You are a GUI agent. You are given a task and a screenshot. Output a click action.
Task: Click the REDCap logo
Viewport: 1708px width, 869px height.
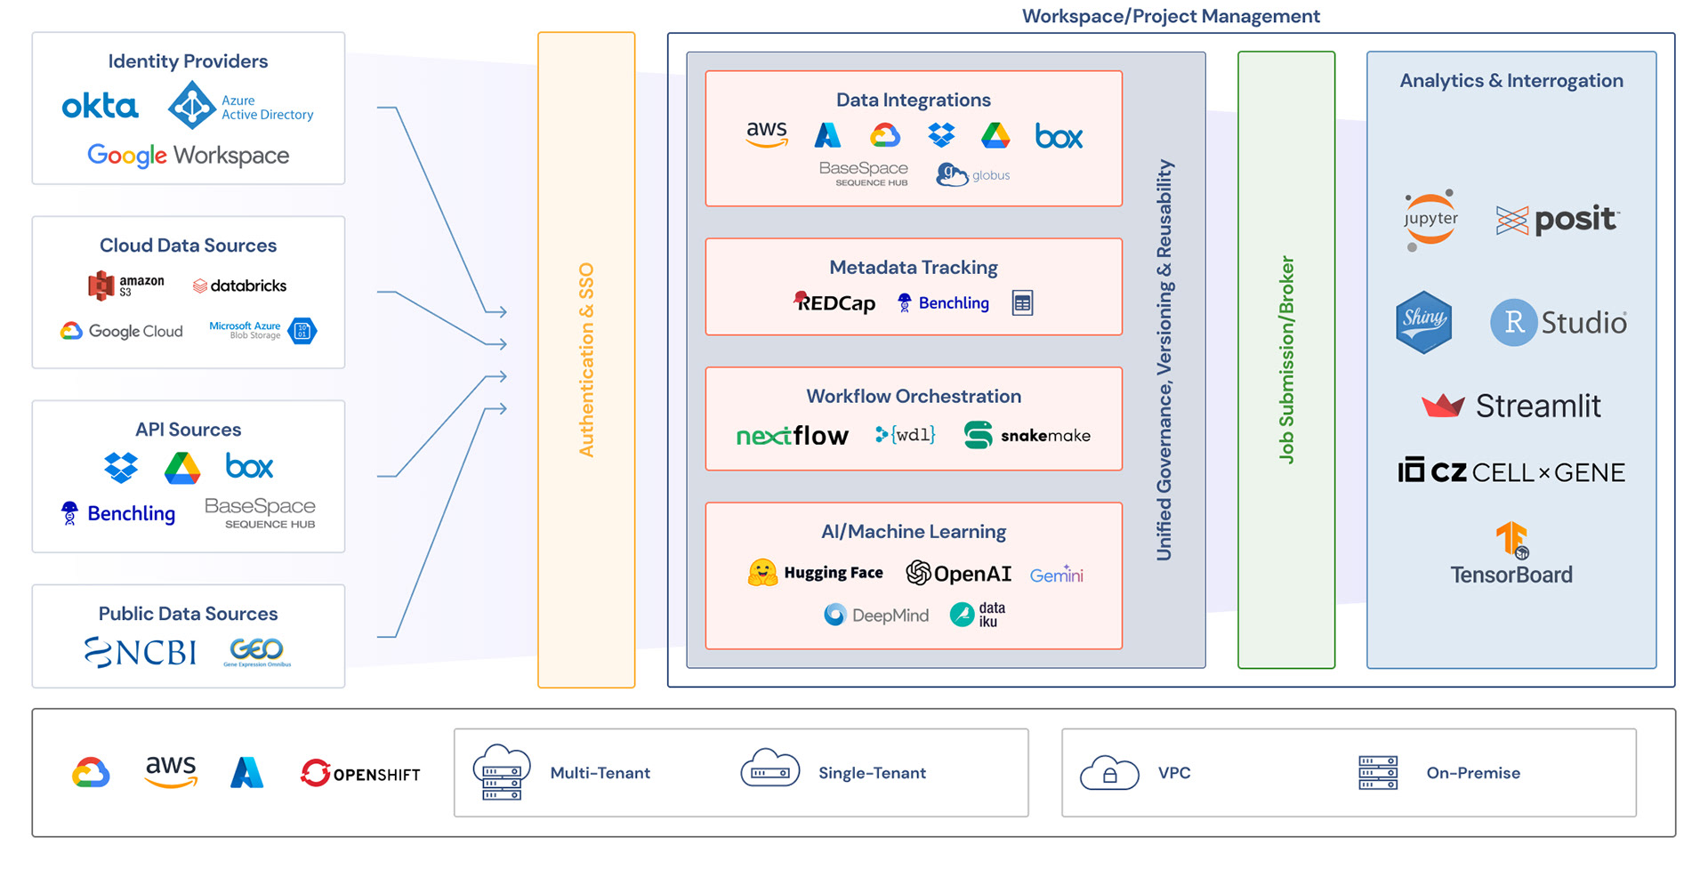pyautogui.click(x=834, y=302)
